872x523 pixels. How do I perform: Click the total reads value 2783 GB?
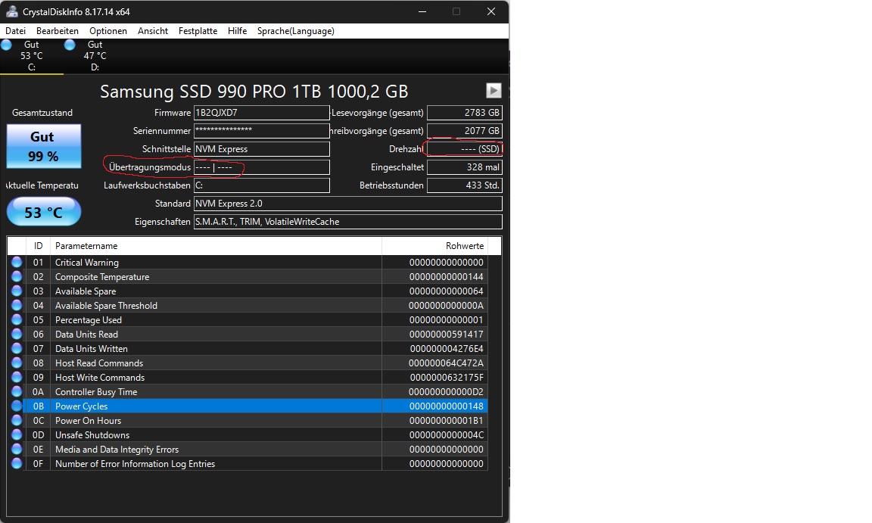click(x=464, y=113)
